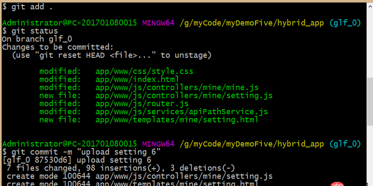Click the /g/myCode/myDemoFive/hybrid_app path above git status

[252, 23]
